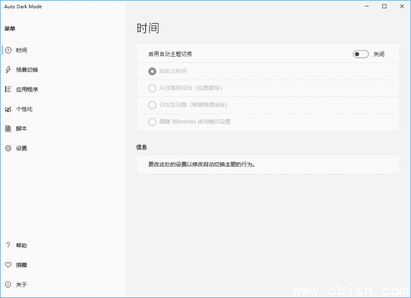Screen dimensions: 411x298
Task: Click the 菜单 header in the sidebar
Action: click(10, 29)
